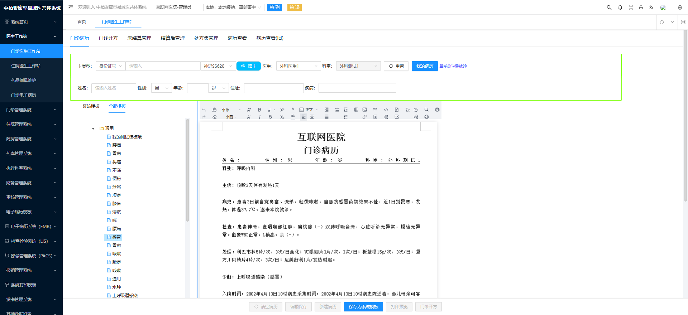Image resolution: width=688 pixels, height=315 pixels.
Task: Collapse the 通用 template folder
Action: click(x=93, y=129)
